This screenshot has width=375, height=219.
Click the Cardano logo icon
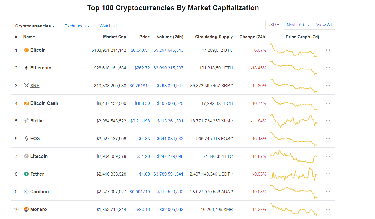coord(26,192)
